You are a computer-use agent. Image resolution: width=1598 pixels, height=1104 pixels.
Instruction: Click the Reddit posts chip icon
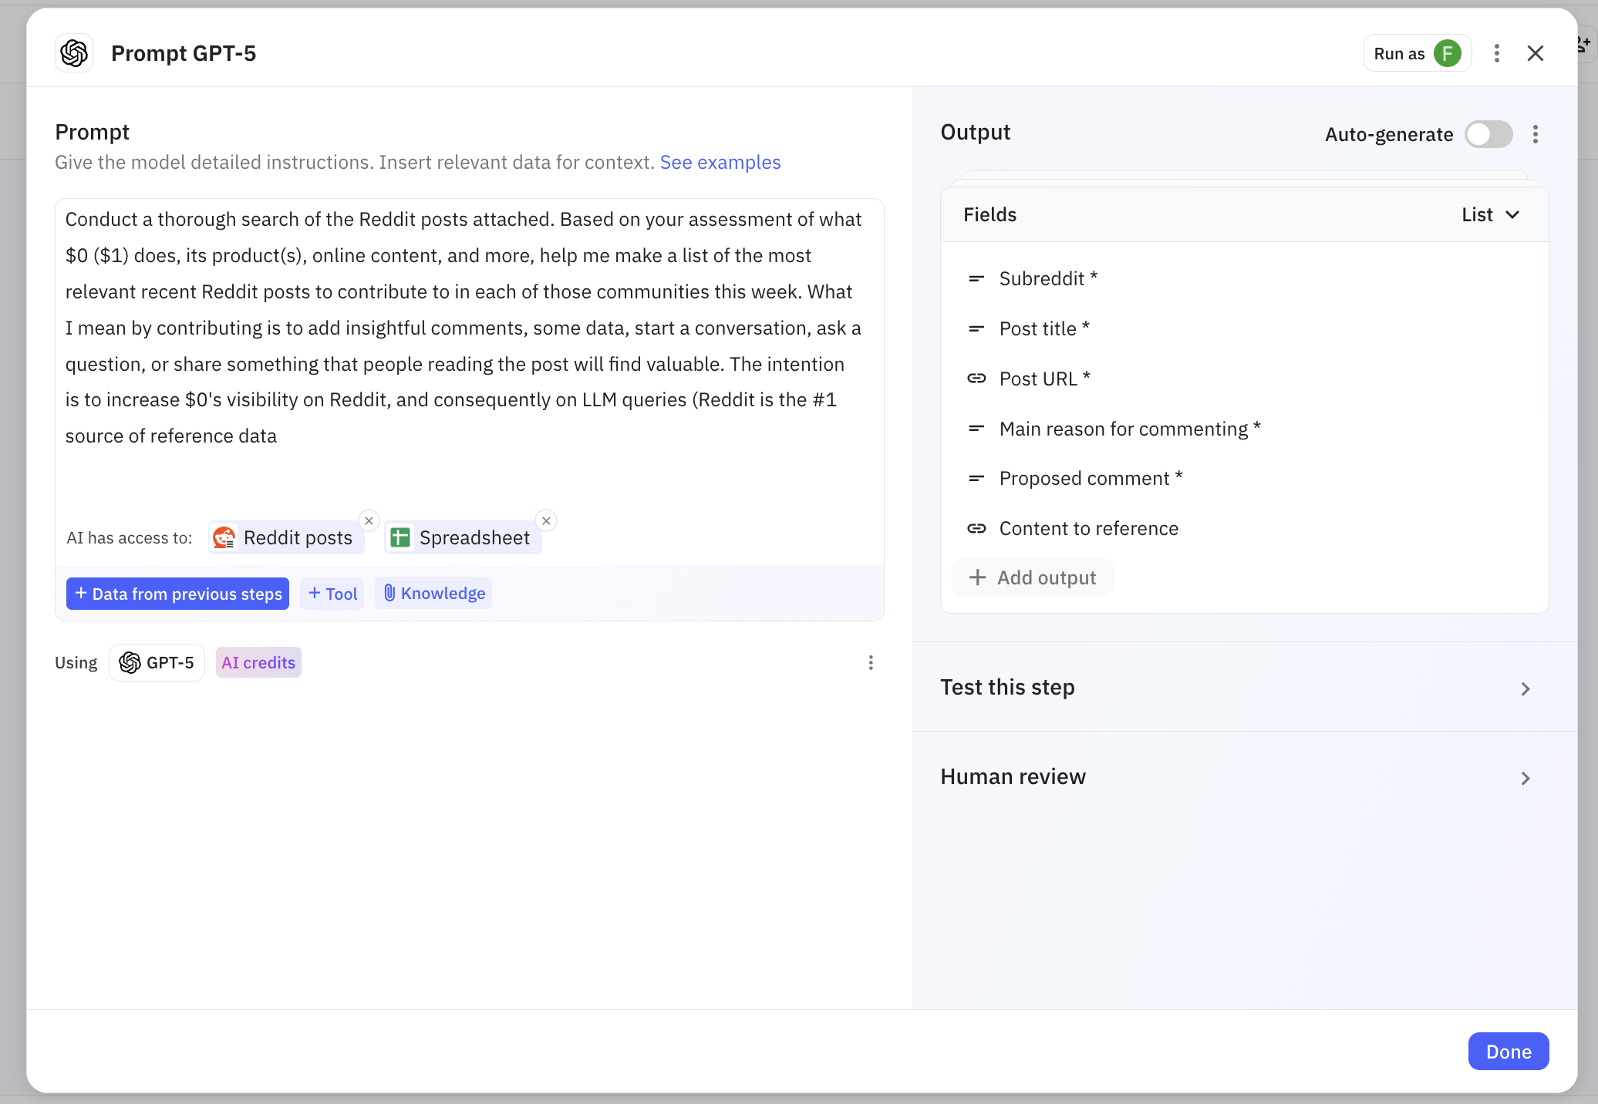tap(224, 537)
